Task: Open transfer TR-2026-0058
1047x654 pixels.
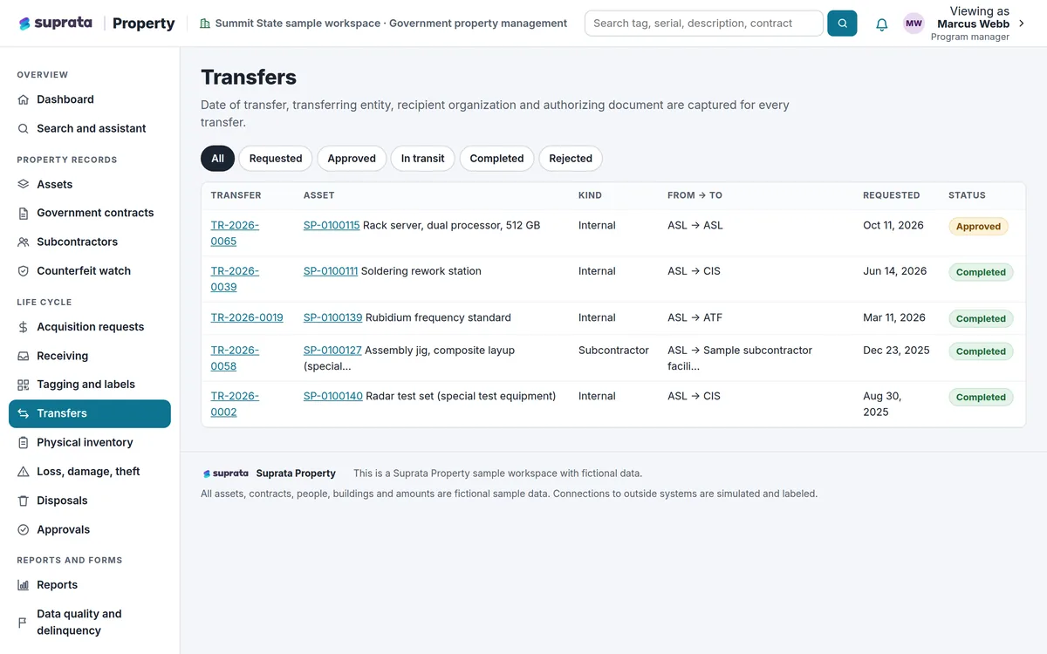Action: 235,358
